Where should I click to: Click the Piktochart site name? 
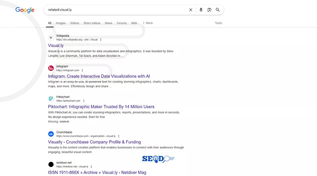point(63,97)
